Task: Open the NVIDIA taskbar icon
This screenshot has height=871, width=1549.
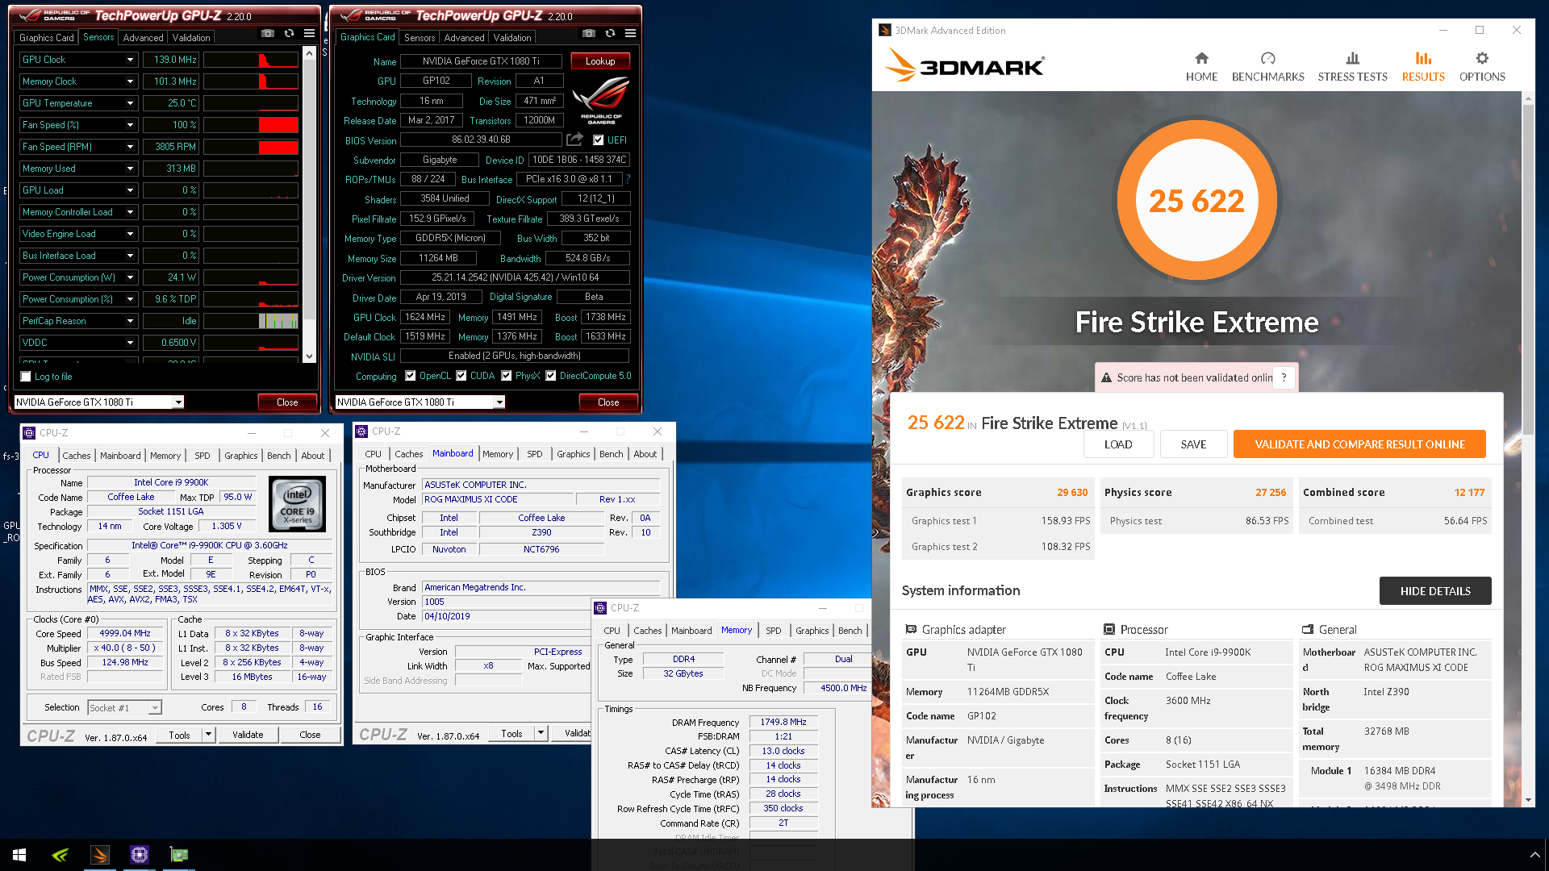Action: [x=60, y=855]
